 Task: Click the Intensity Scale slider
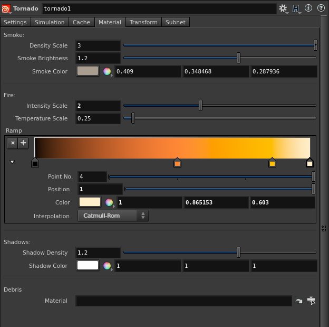click(x=220, y=105)
